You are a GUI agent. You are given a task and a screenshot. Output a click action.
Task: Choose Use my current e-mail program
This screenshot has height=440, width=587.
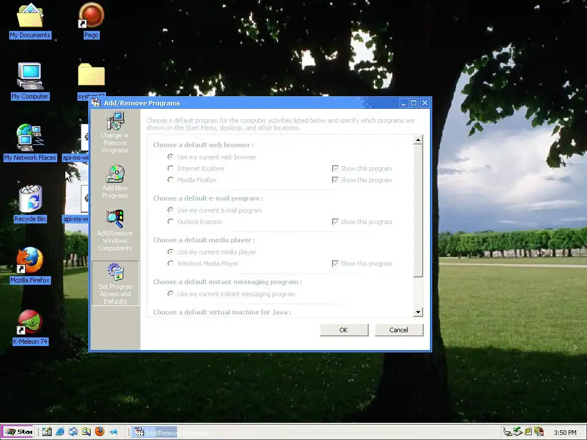[x=214, y=210]
